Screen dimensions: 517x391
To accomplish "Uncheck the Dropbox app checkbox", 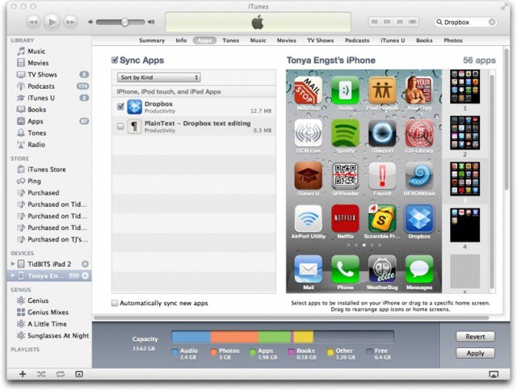I will (120, 107).
